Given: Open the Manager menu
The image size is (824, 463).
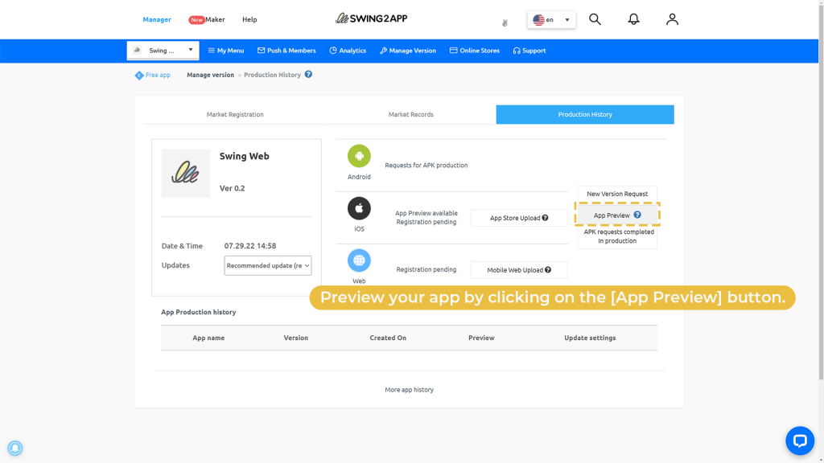Looking at the screenshot, I should coord(157,19).
